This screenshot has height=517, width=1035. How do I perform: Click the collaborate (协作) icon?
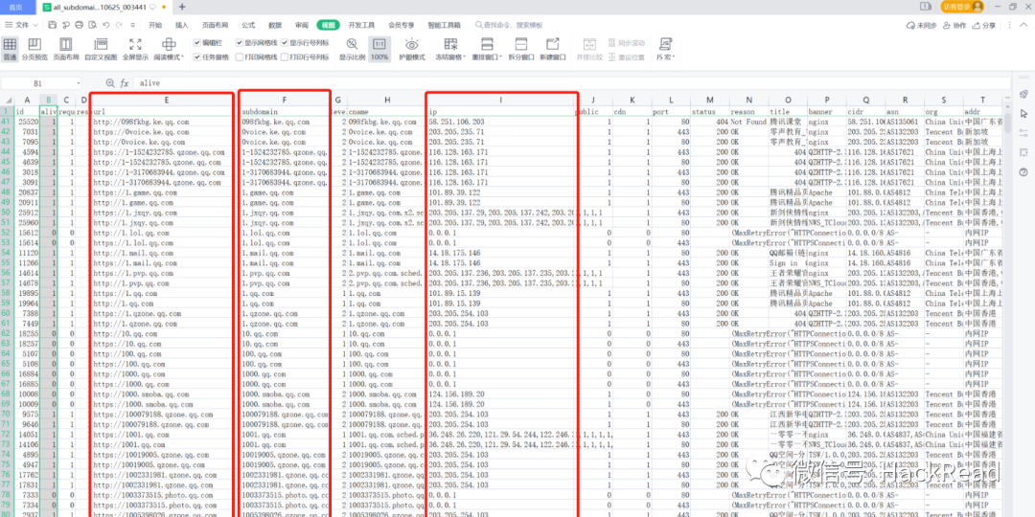coord(954,25)
